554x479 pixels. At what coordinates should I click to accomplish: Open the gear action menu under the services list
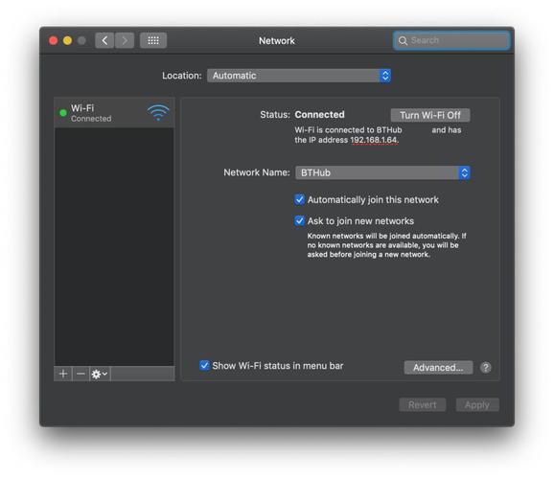[x=100, y=374]
